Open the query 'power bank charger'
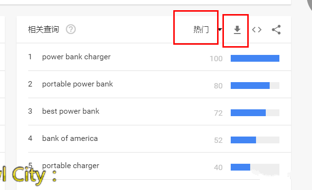The width and height of the screenshot is (312, 190). 76,57
